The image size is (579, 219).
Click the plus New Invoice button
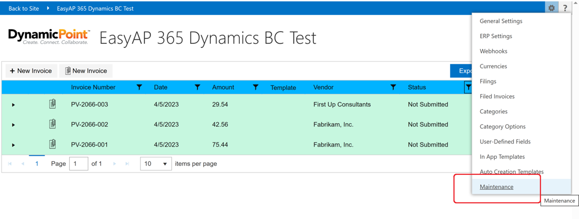pyautogui.click(x=31, y=71)
